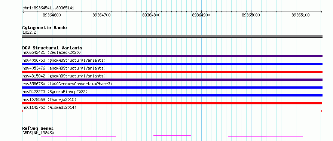The height and width of the screenshot is (141, 333).
Task: Click the purple bar under nsv6542421
Action: click(172, 56)
